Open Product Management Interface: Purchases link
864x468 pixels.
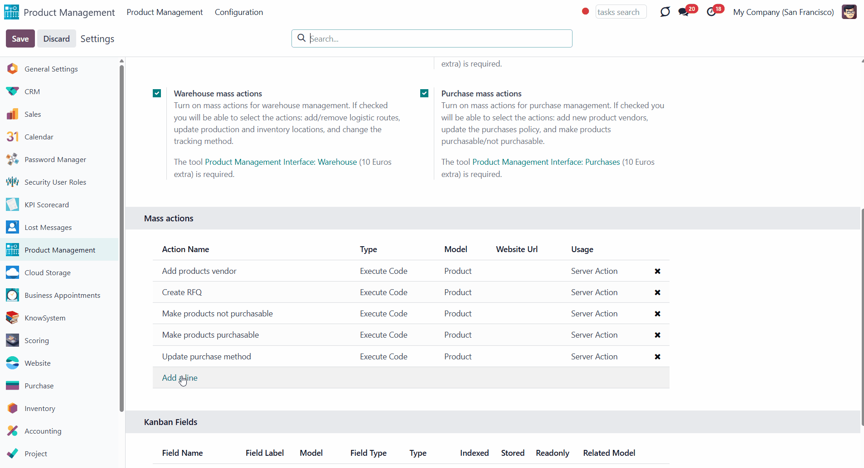pos(546,162)
